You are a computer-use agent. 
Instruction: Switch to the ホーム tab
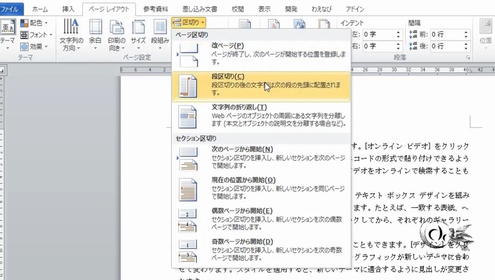40,9
